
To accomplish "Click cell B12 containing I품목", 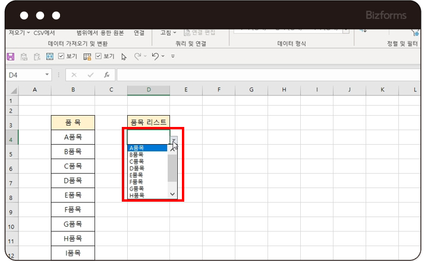I will [73, 253].
